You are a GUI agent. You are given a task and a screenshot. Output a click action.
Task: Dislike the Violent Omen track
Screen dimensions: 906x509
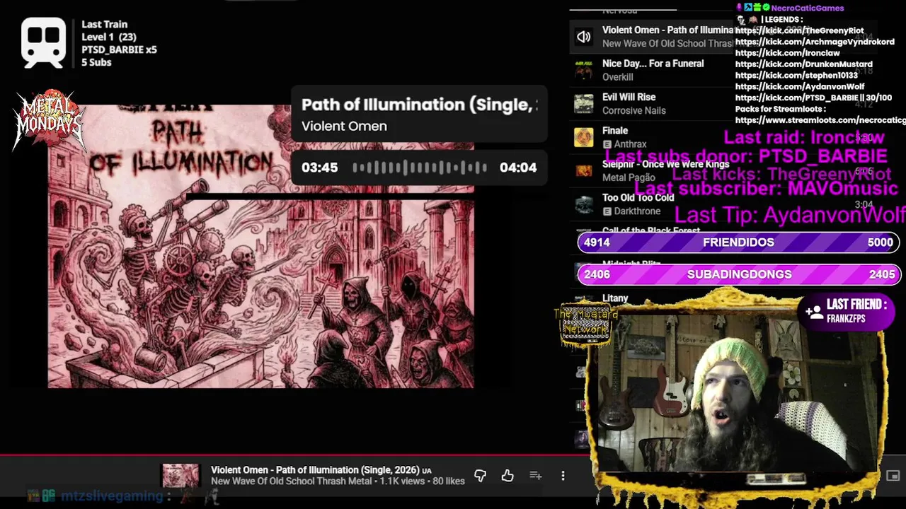point(480,476)
